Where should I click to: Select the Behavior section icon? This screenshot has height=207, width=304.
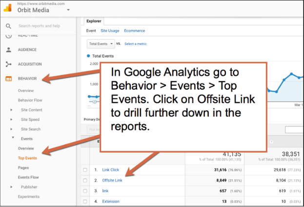[8, 78]
